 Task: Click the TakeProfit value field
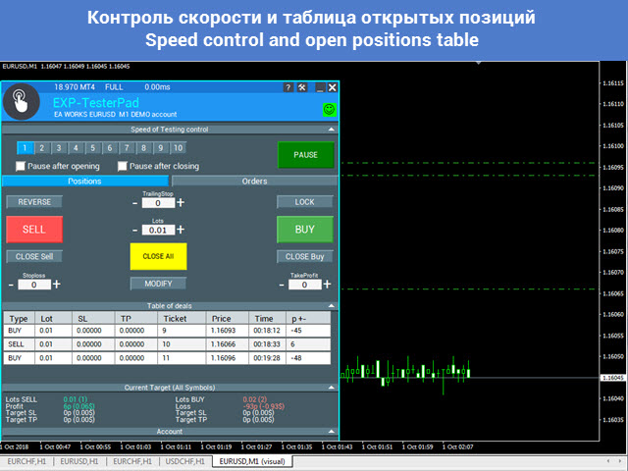[305, 285]
